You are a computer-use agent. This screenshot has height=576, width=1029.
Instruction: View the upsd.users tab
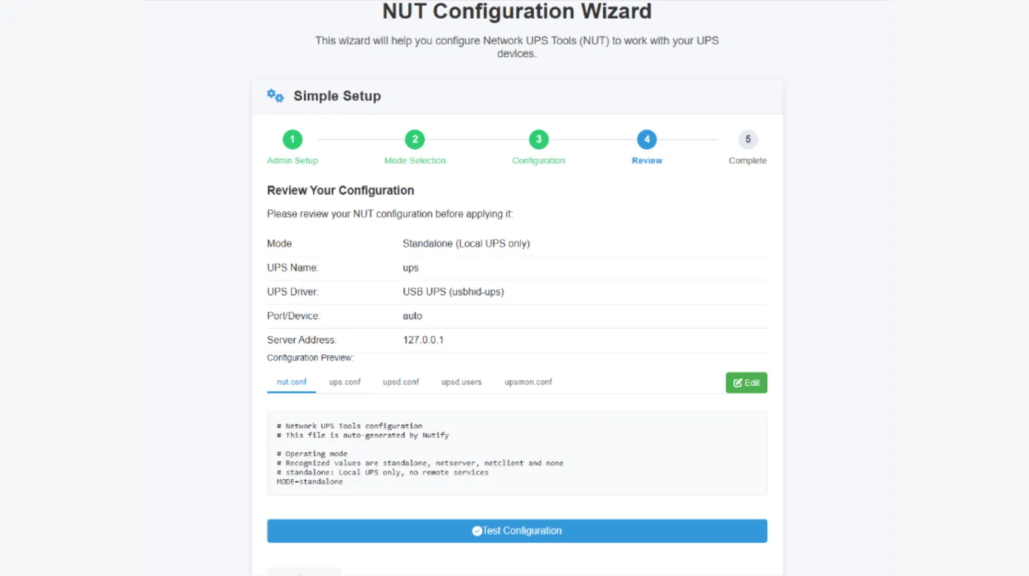[461, 382]
